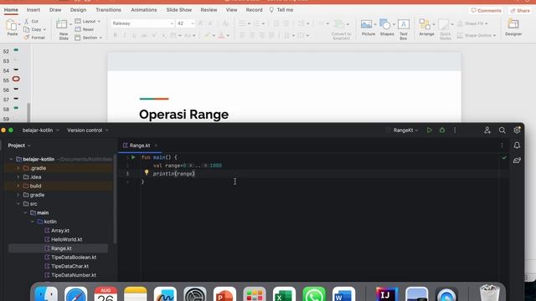Click the Paste icon in PowerPoint

click(12, 26)
